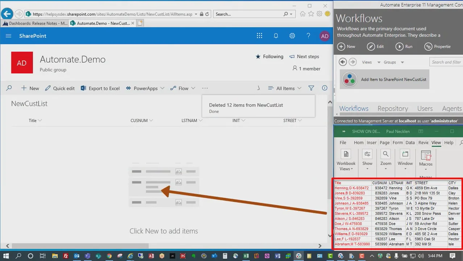This screenshot has width=463, height=261.
Task: Open Excel Workbook Views menu
Action: 346,161
